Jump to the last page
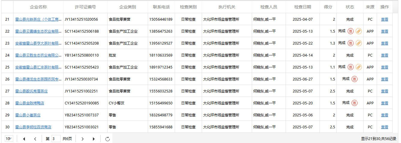This screenshot has height=143, width=401. (94, 139)
